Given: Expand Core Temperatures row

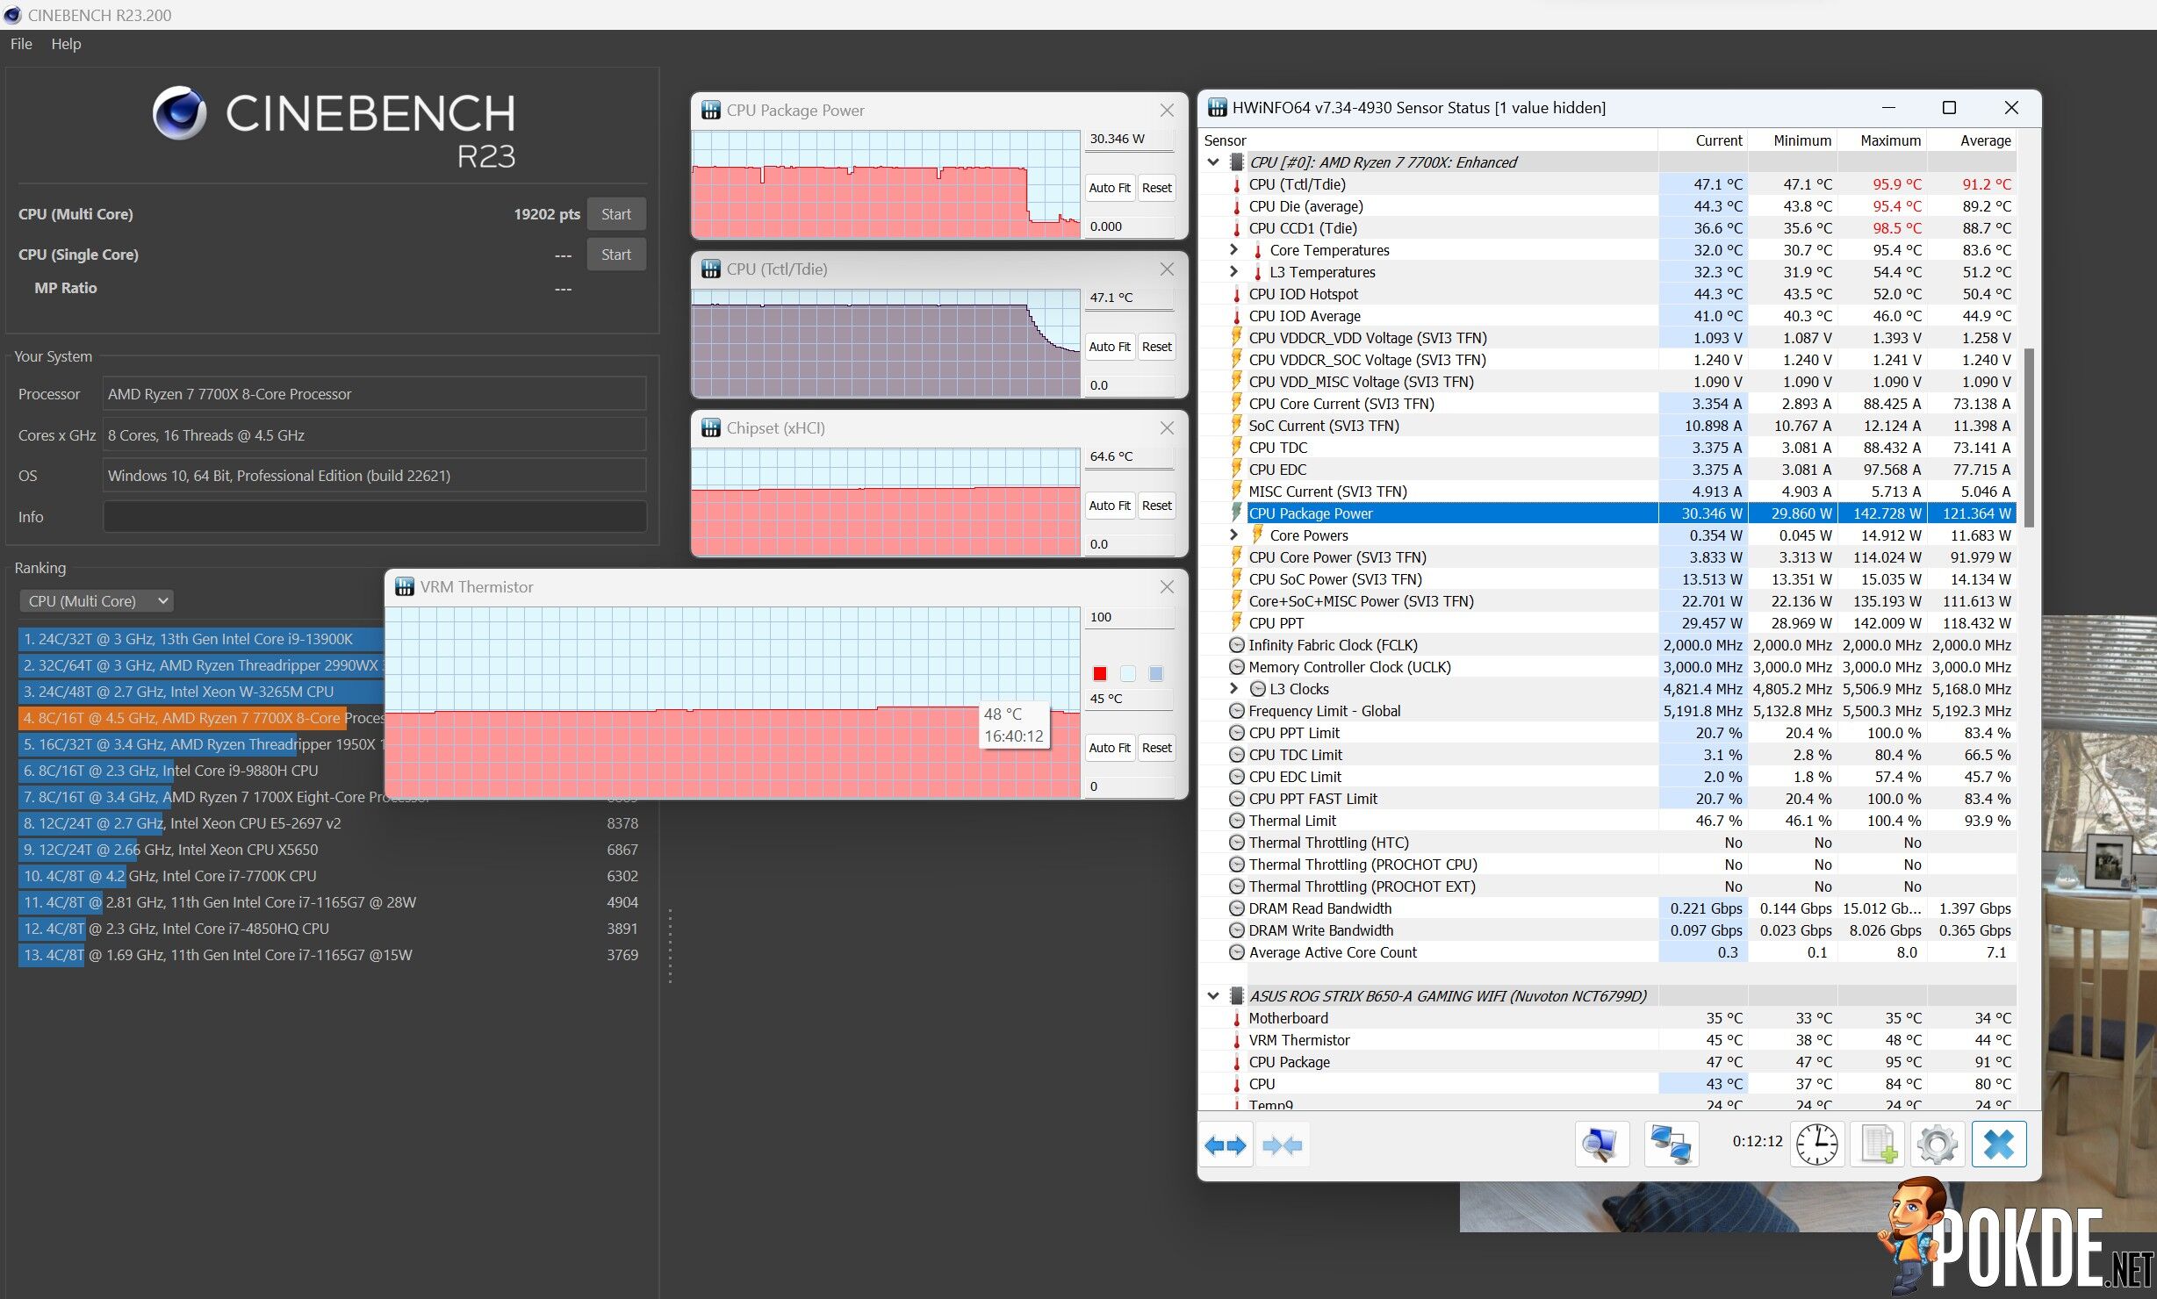Looking at the screenshot, I should click(x=1233, y=250).
